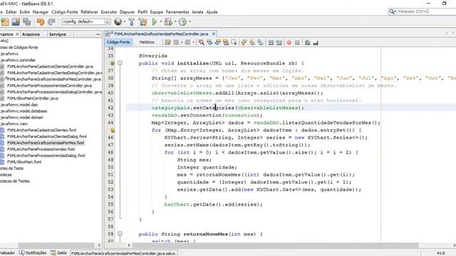Open the Profile project dropdown arrow
Screen dimensions: 456x256
click(190, 22)
